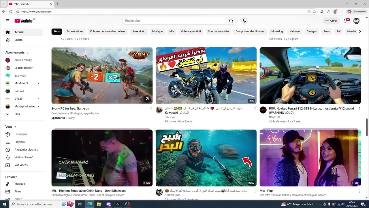Open the Evony ad external link arrow
Image resolution: width=369 pixels, height=208 pixels.
[x=147, y=99]
